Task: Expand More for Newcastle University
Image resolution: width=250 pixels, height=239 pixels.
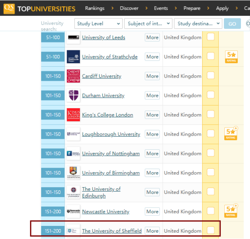Action: click(x=152, y=211)
